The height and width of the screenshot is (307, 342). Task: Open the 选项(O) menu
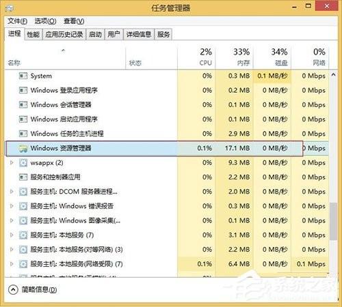[45, 21]
